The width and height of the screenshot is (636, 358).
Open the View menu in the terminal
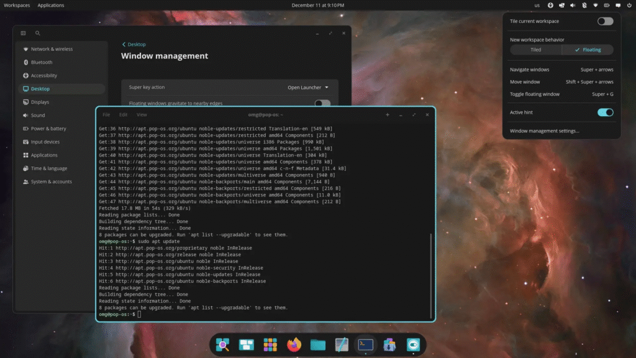[x=142, y=114]
